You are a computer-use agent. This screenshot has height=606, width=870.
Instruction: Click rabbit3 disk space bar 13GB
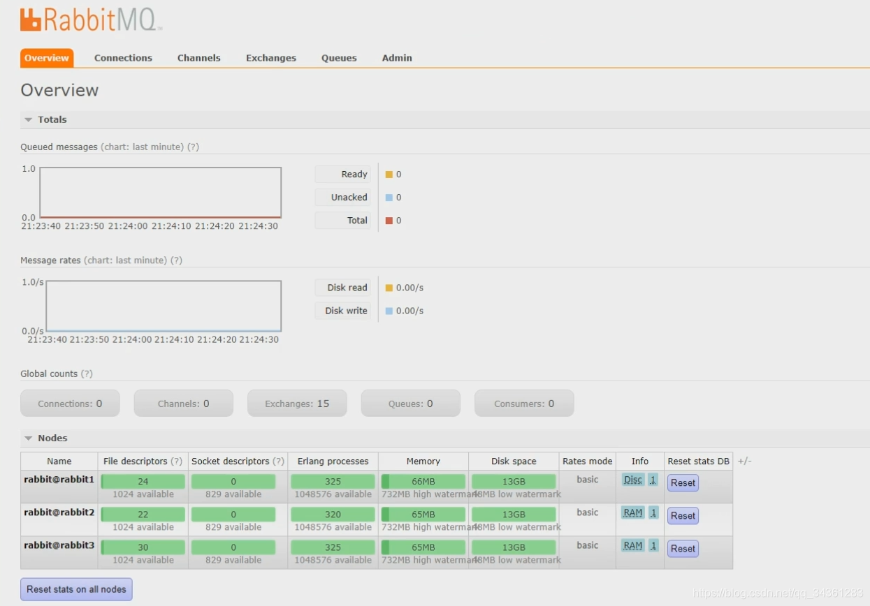tap(514, 547)
